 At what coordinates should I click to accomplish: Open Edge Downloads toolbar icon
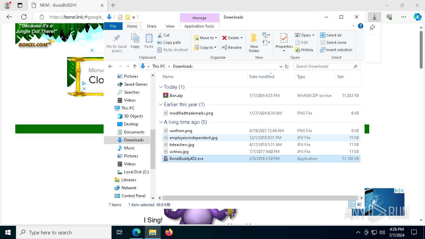point(374,17)
